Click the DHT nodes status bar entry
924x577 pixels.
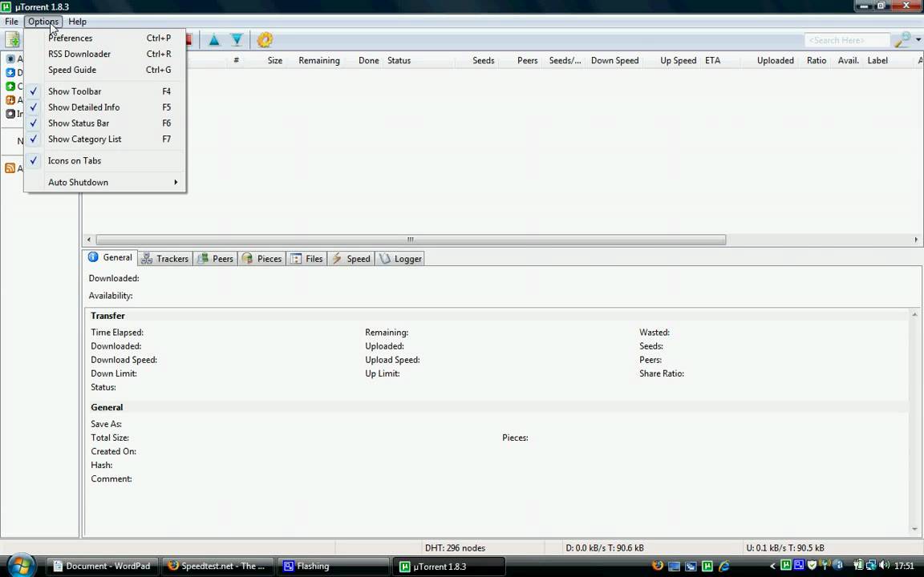click(x=455, y=547)
